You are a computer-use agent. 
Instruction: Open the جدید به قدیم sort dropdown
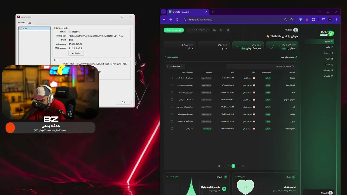tap(175, 66)
